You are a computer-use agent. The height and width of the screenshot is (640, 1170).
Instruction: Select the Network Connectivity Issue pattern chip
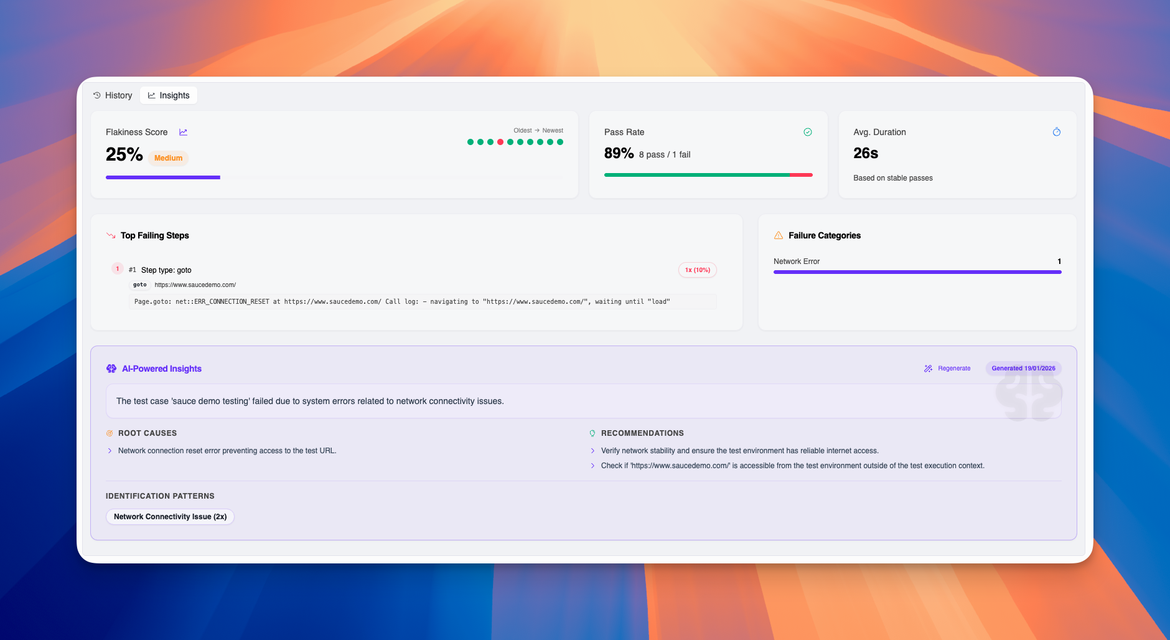pos(170,516)
